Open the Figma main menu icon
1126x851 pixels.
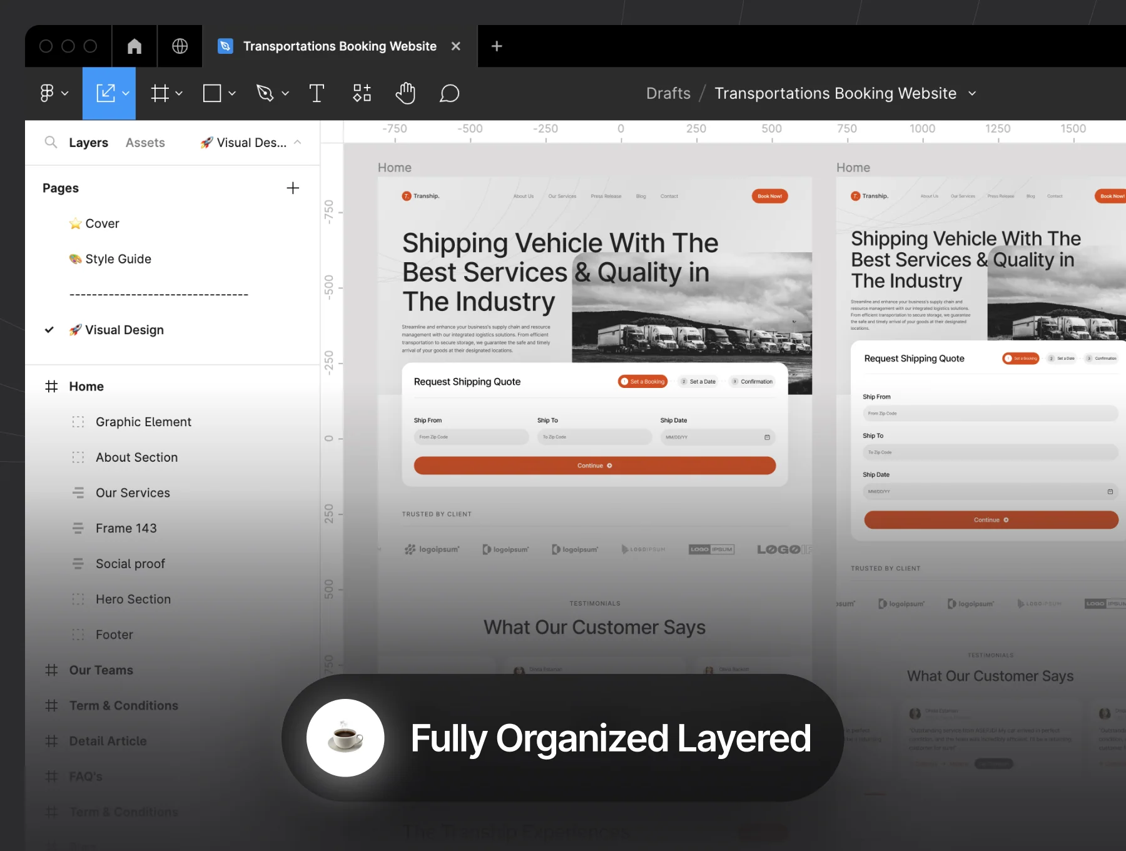[x=47, y=93]
